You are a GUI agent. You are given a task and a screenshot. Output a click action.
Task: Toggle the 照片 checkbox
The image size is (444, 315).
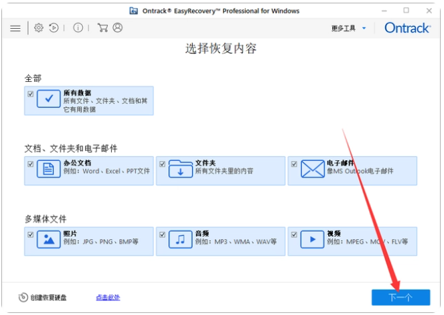click(31, 235)
